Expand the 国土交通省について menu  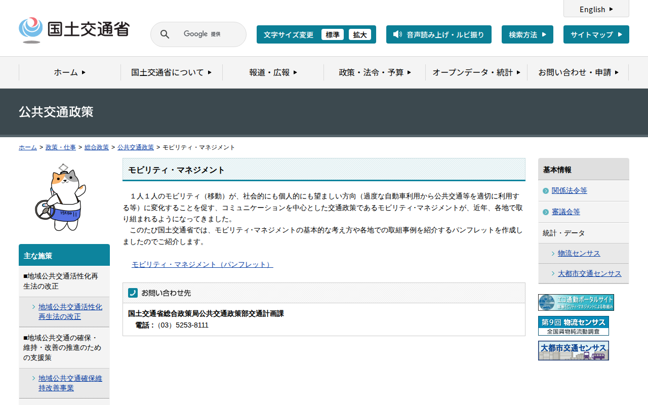pyautogui.click(x=171, y=72)
